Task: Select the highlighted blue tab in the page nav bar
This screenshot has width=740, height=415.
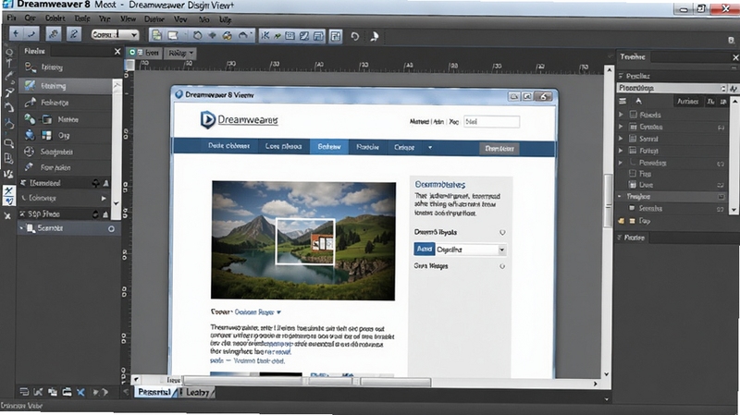Action: 329,147
